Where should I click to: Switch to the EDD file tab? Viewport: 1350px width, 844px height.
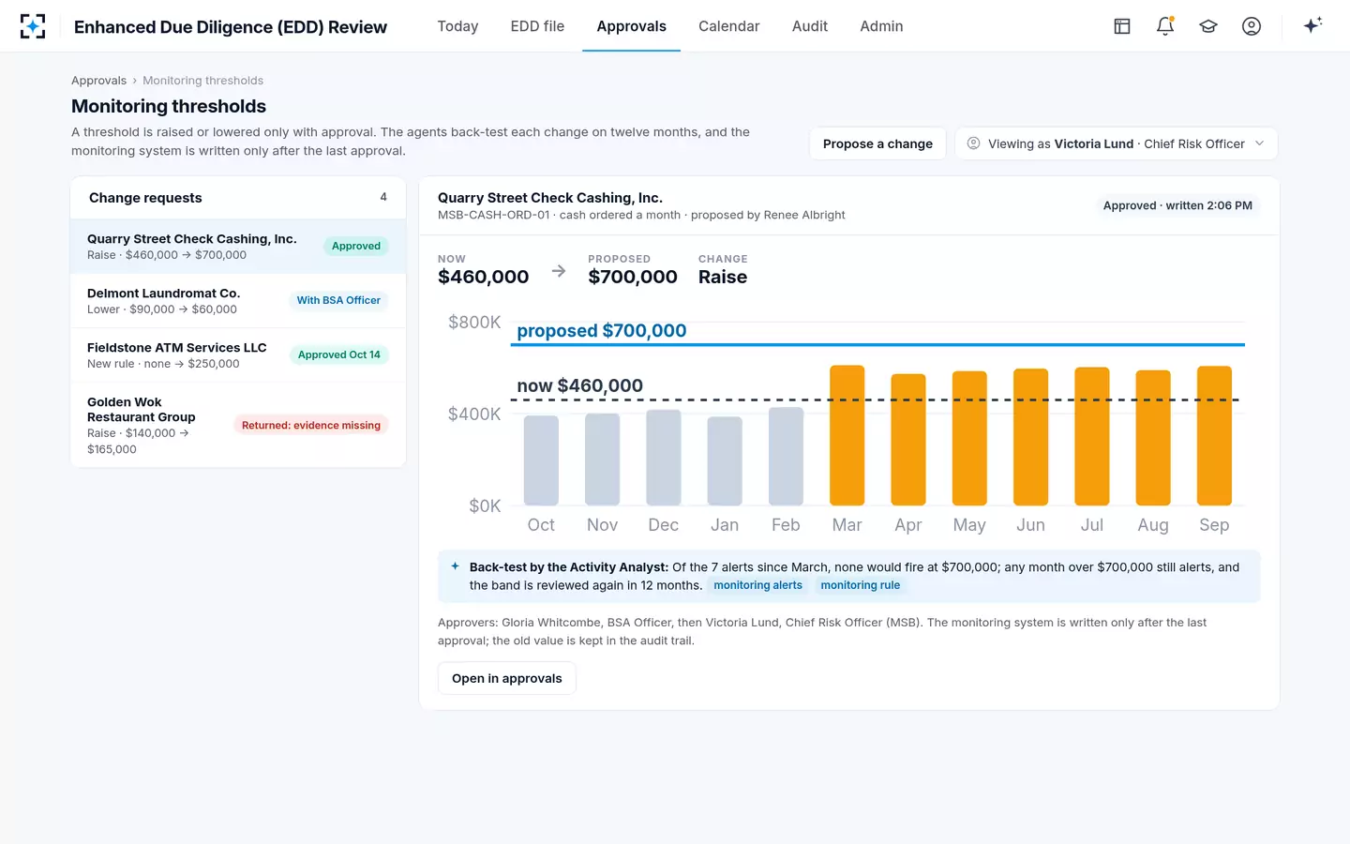[537, 26]
